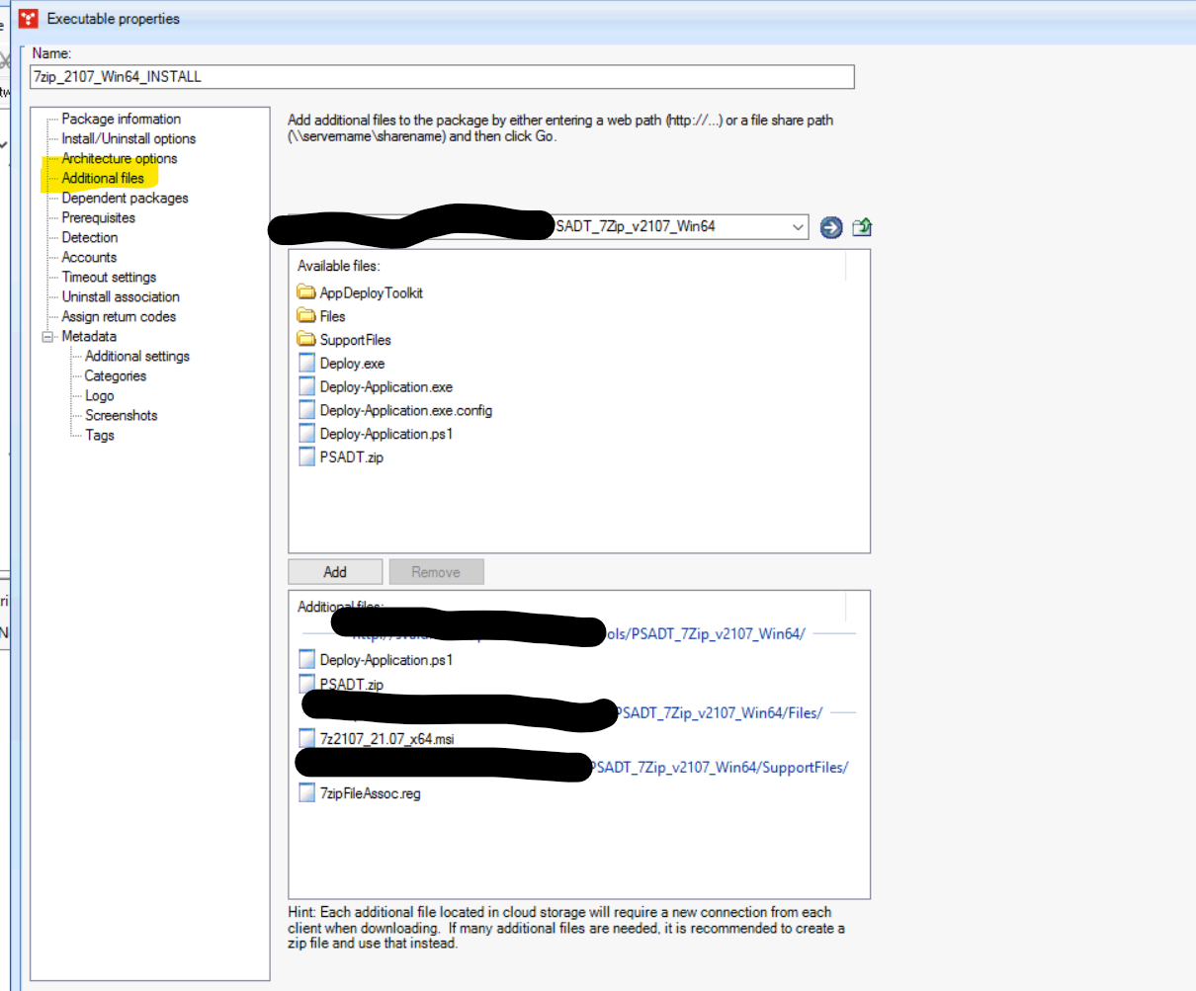Click the folder upload icon beside Go arrow

click(x=861, y=227)
